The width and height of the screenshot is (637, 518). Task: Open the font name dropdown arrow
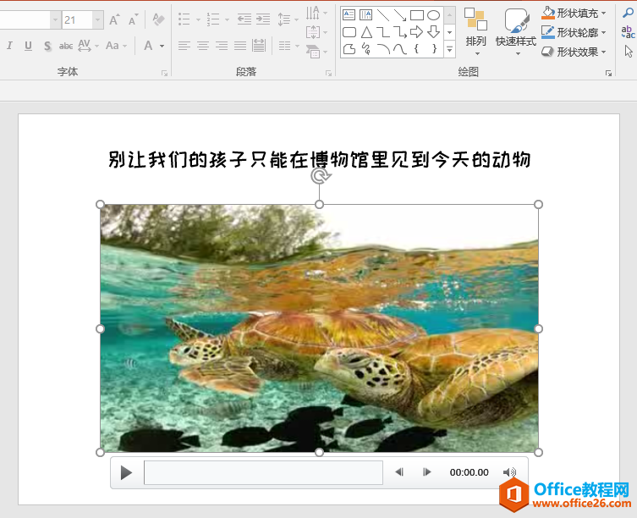55,19
